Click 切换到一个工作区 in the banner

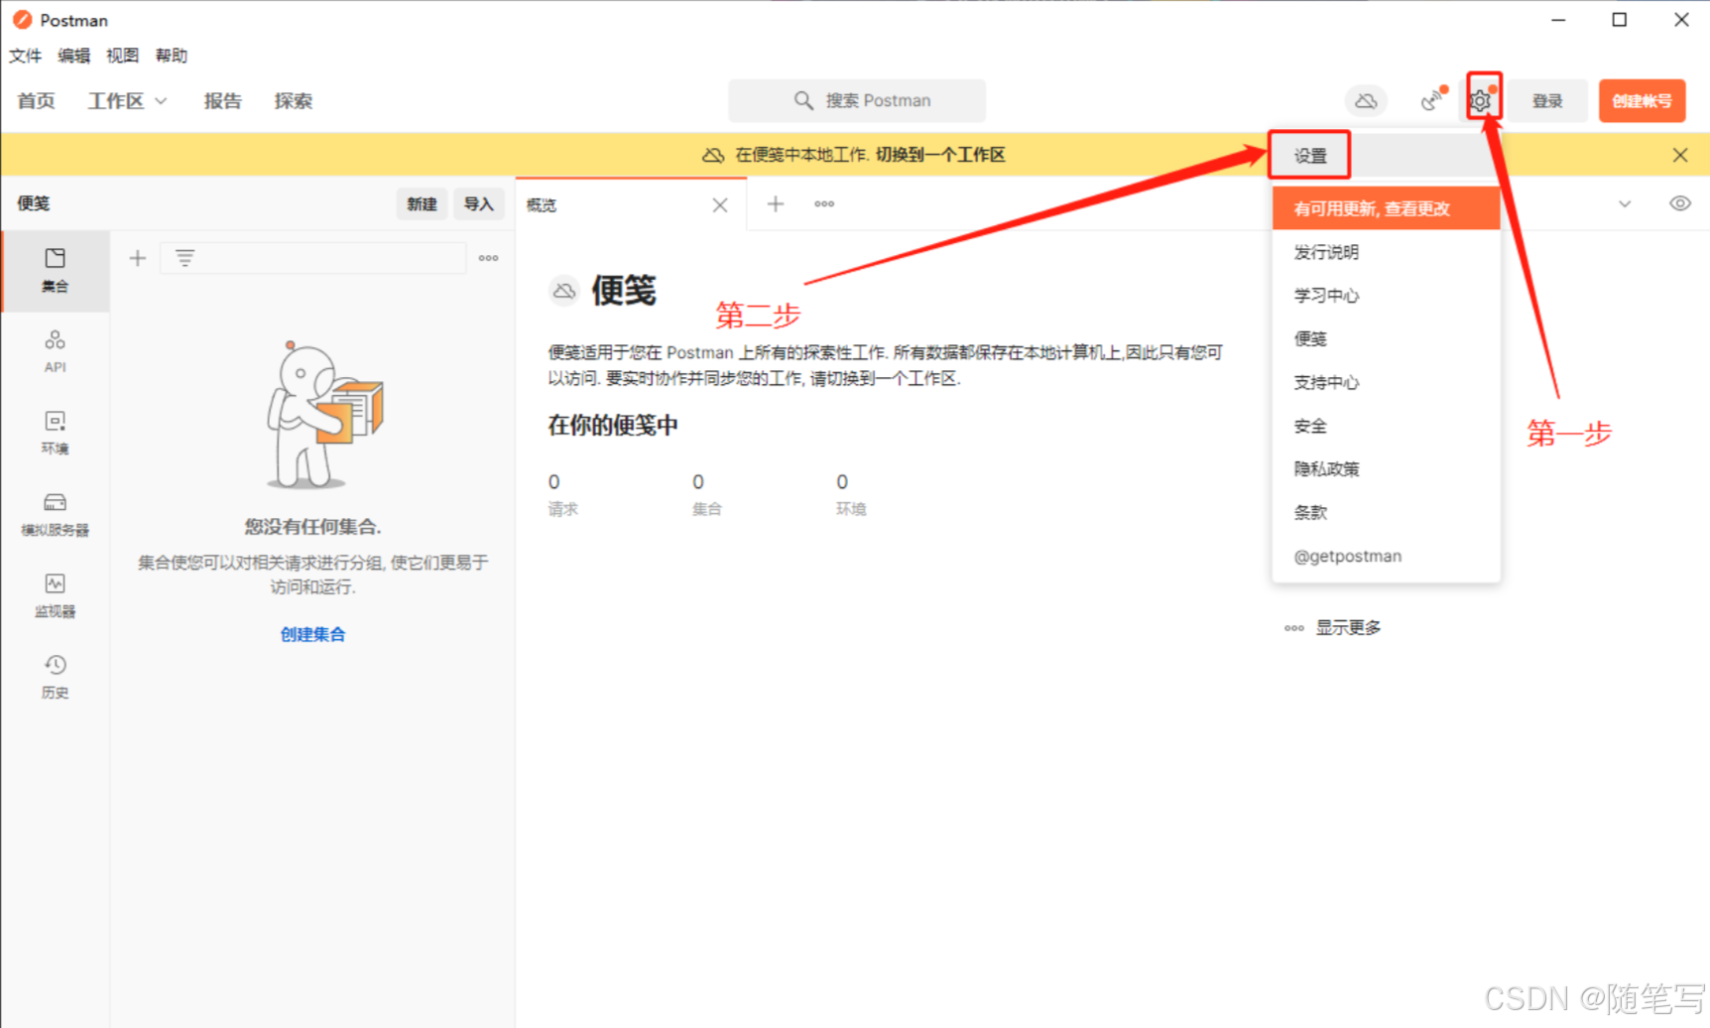click(940, 155)
